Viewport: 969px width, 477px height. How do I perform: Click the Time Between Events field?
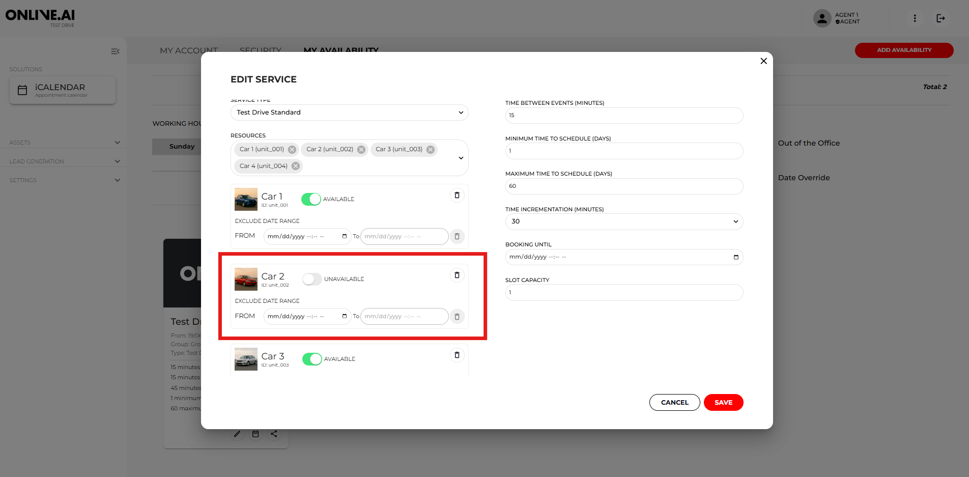[623, 116]
